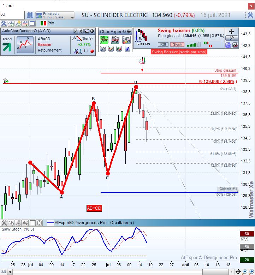Open ChartExpert info icon
This screenshot has width=255, height=275.
127,49
